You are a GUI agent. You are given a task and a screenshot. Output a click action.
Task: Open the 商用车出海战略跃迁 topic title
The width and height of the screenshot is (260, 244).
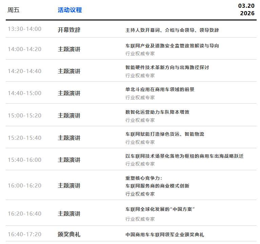[x=184, y=156]
